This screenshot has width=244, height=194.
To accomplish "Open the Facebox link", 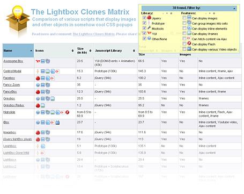I will pyautogui.click(x=9, y=78).
